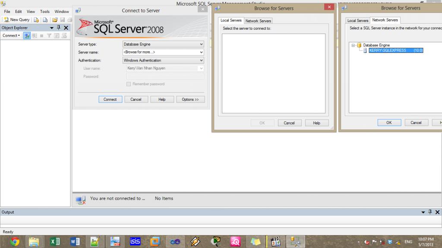Image resolution: width=442 pixels, height=248 pixels.
Task: Close the Object Explorer panel
Action: [x=66, y=28]
